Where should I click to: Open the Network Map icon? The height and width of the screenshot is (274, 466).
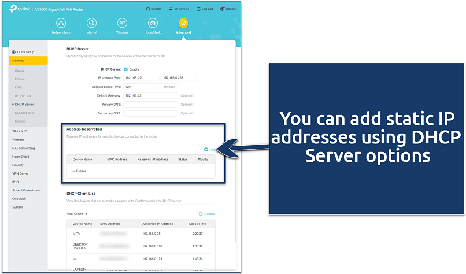61,23
